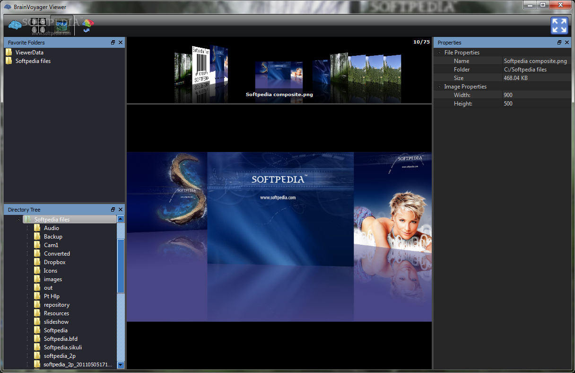
Task: Click the main Softpedia composite image preview
Action: pyautogui.click(x=279, y=237)
